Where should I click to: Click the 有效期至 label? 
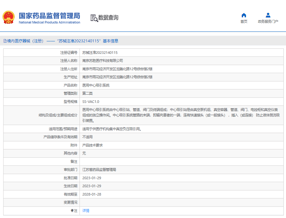71,194
